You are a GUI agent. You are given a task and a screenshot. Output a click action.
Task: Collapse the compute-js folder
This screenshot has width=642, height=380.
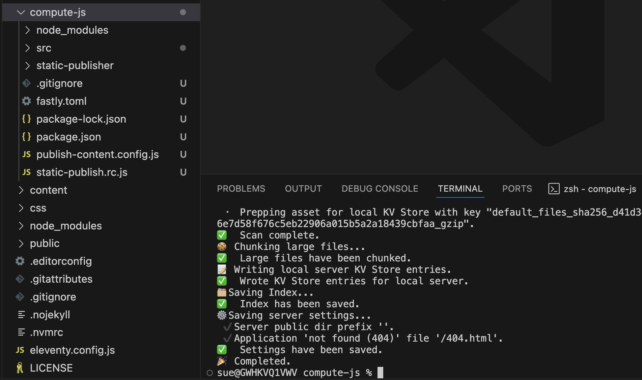coord(21,12)
